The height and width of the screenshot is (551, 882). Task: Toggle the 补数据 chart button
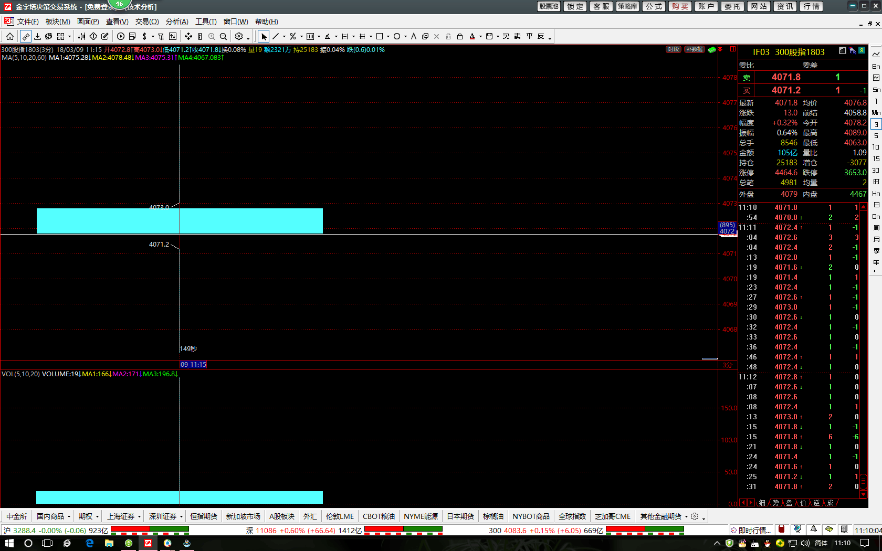[x=694, y=49]
